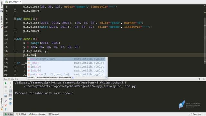The image size is (206, 116).
Task: Collapse the demo3 function fold marker
Action: coord(15,39)
